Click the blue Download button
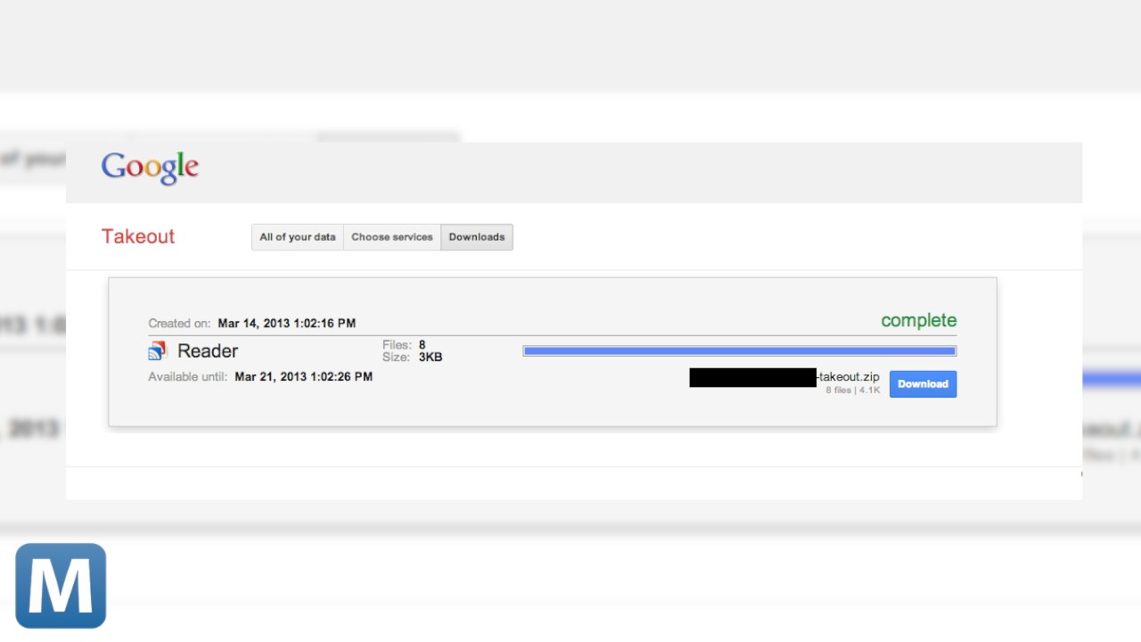Screen dimensions: 1141x642 923,384
